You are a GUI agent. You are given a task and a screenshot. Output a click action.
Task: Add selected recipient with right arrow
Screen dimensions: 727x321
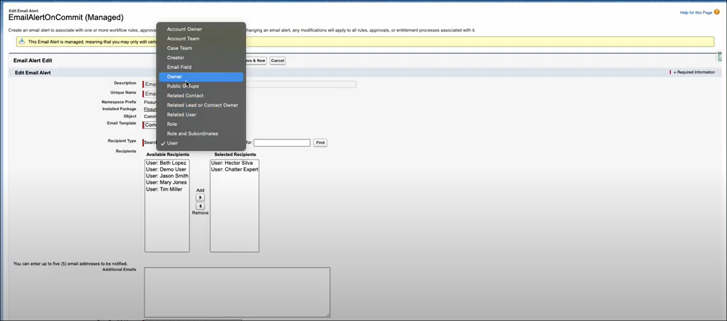pos(200,197)
